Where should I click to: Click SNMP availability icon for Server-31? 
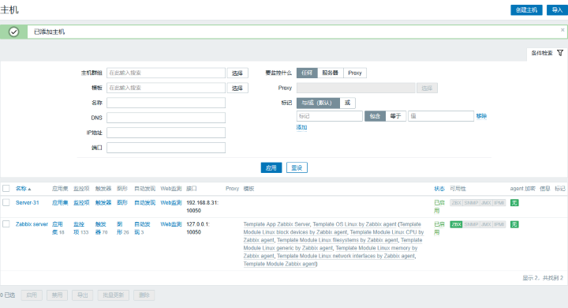471,203
